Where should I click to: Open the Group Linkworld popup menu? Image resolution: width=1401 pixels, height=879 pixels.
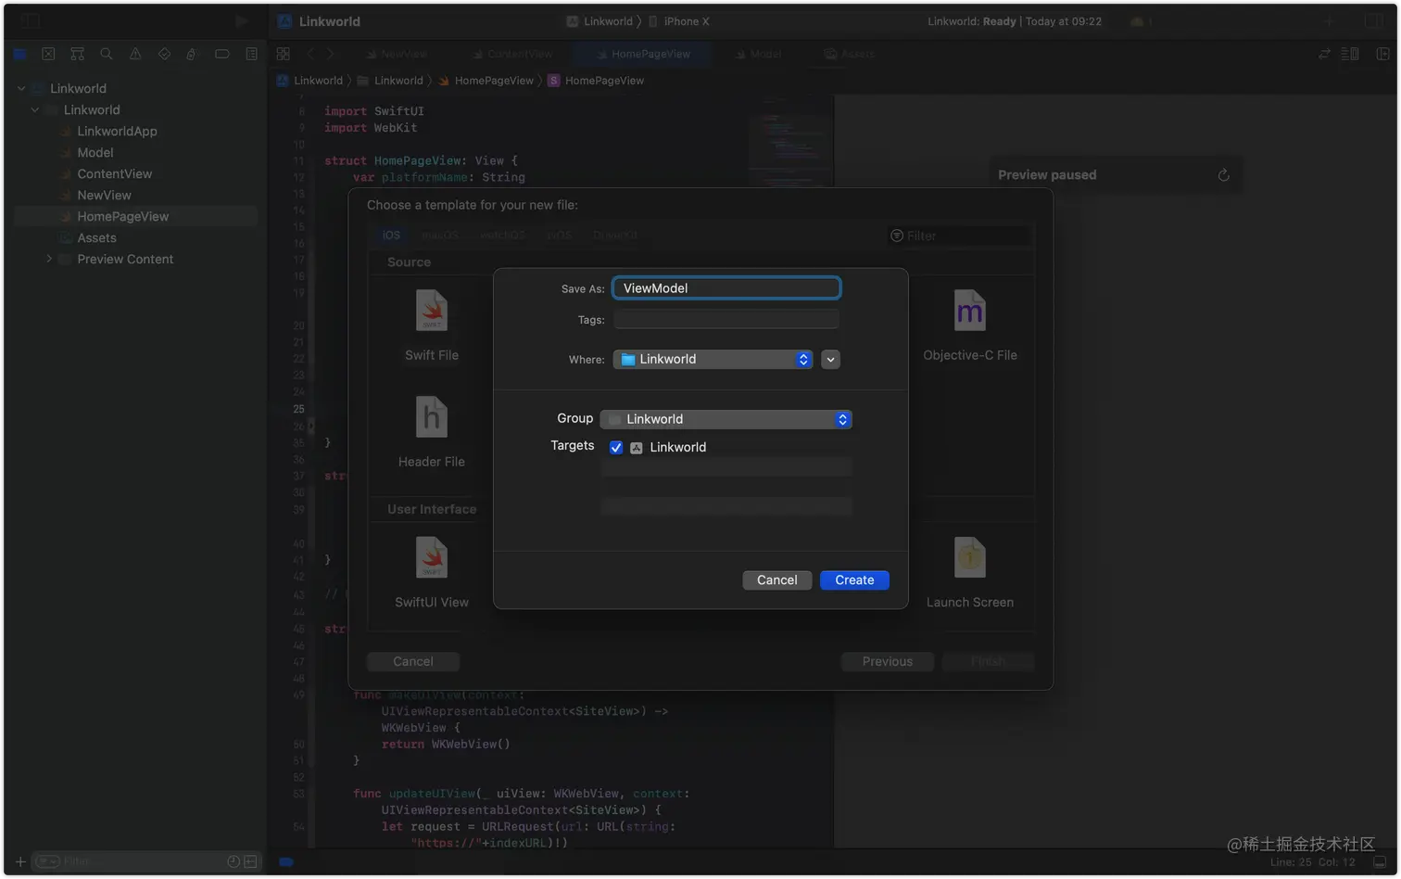[x=726, y=419]
